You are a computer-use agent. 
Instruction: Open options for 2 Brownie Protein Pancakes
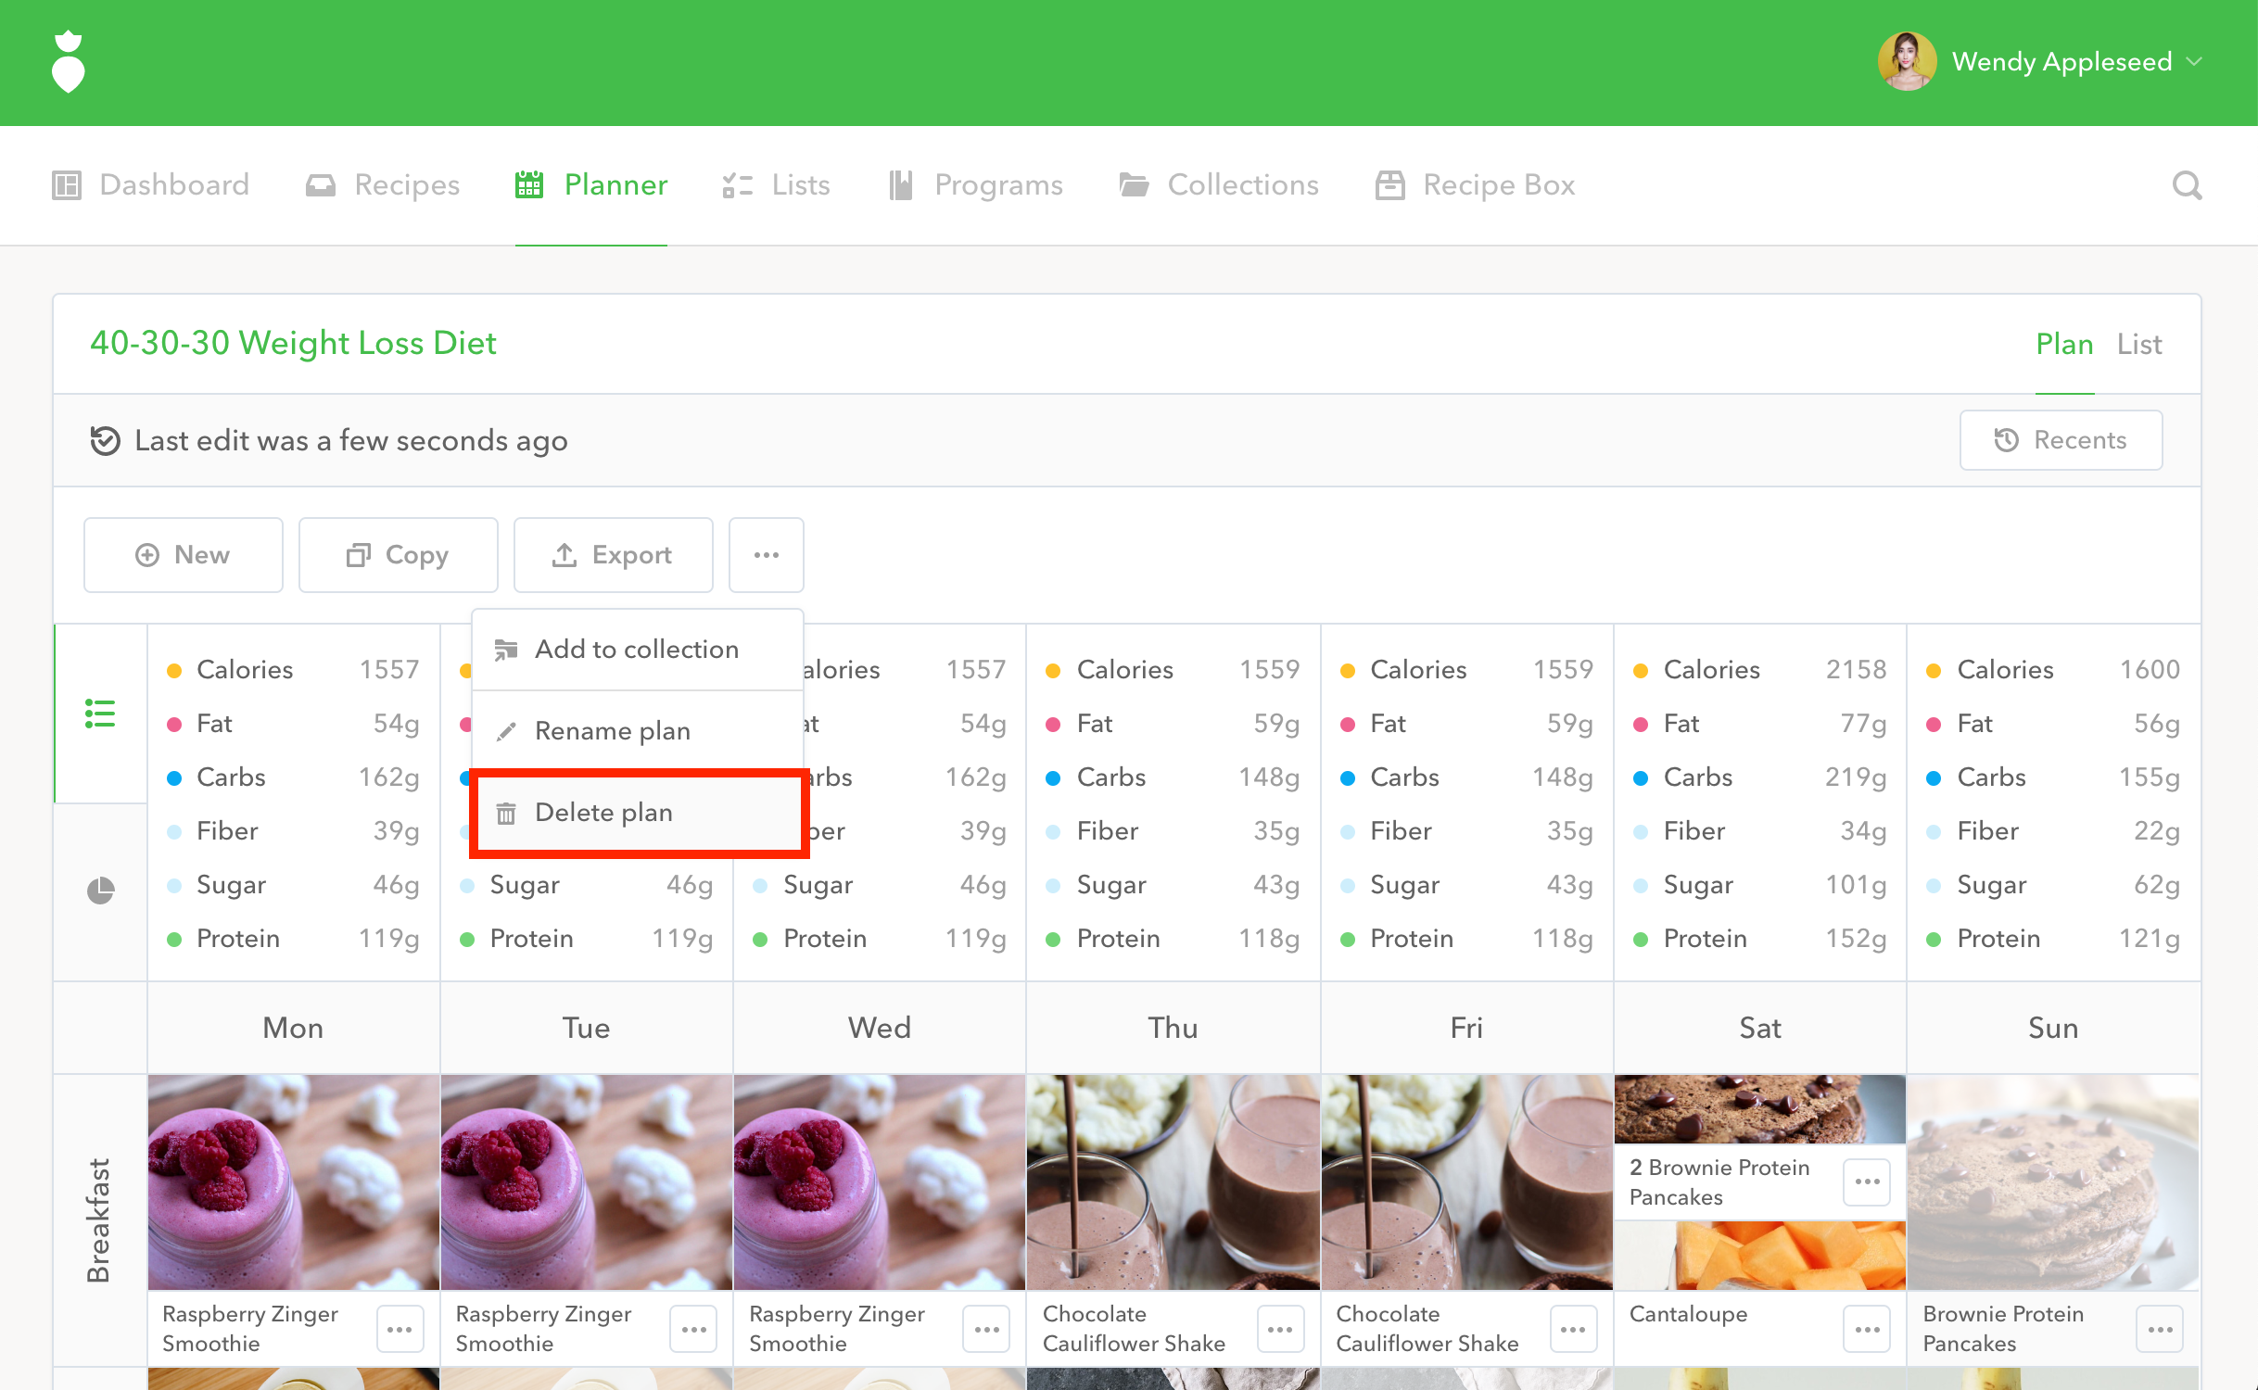pos(1866,1181)
